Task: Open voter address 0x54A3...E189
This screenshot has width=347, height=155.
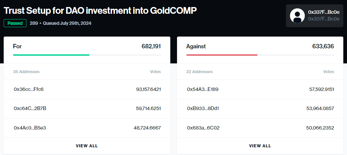Action: click(203, 89)
